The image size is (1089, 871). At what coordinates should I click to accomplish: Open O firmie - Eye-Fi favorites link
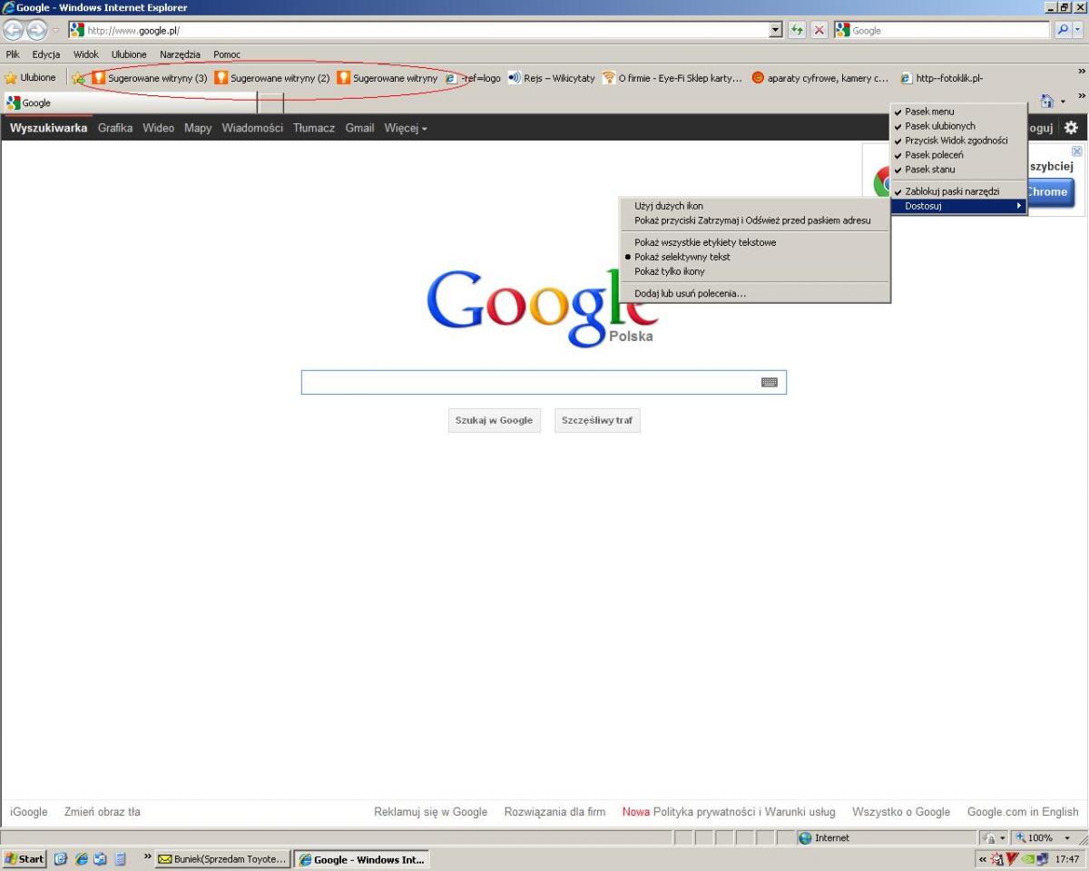click(672, 78)
